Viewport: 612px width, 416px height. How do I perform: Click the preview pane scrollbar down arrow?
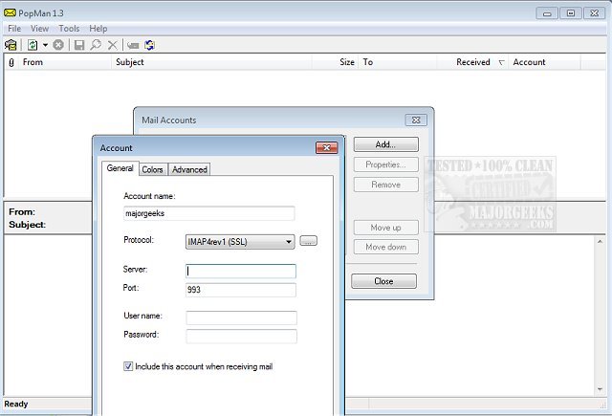click(600, 389)
